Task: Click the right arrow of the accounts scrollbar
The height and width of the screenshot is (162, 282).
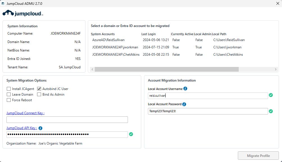Action: 276,69
